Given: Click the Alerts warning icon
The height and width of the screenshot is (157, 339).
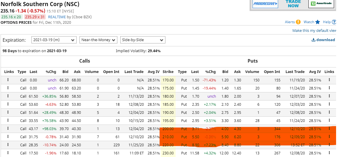Looking at the screenshot, I should [298, 22].
